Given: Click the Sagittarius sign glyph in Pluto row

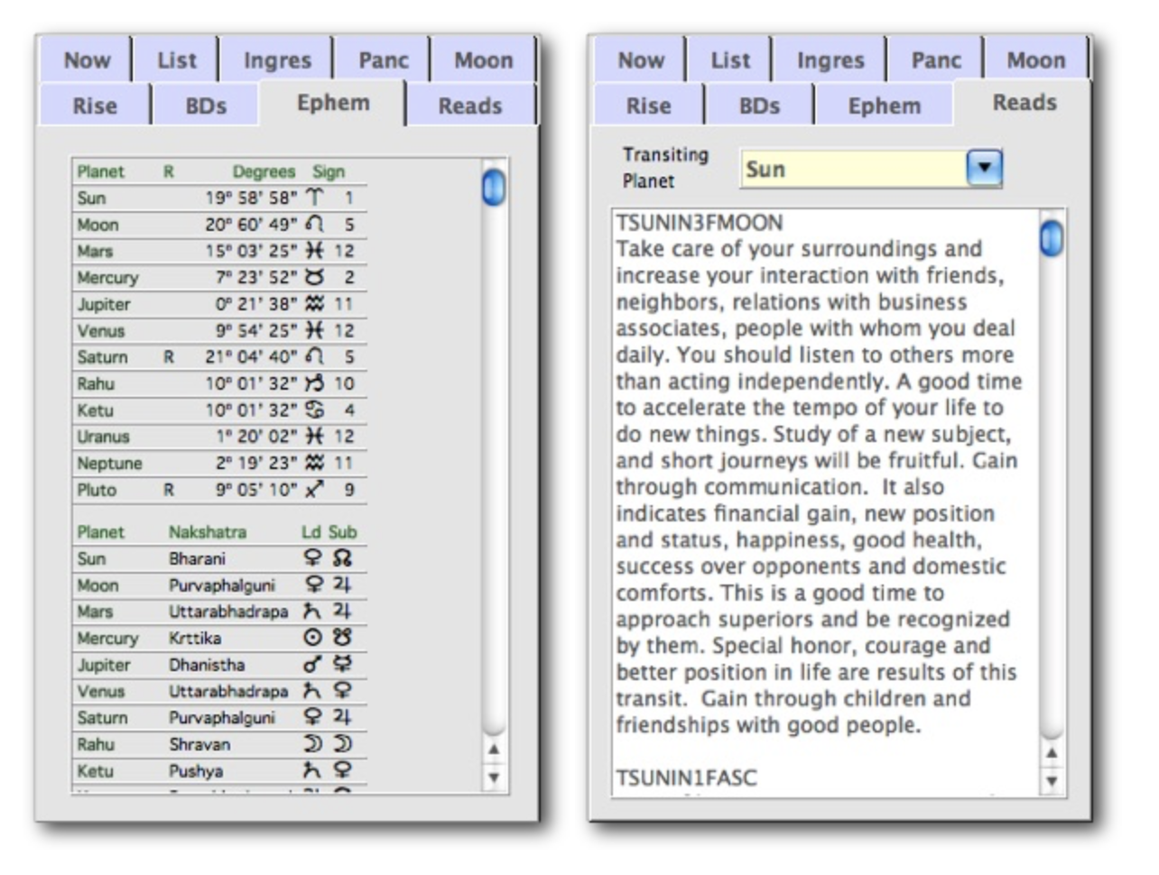Looking at the screenshot, I should click(314, 490).
